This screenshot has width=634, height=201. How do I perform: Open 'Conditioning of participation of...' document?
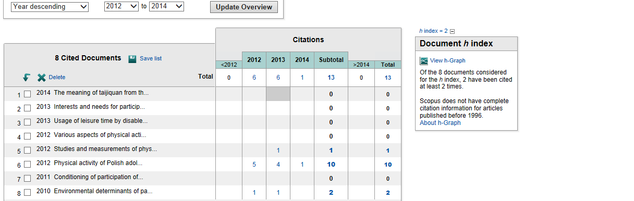pos(98,177)
